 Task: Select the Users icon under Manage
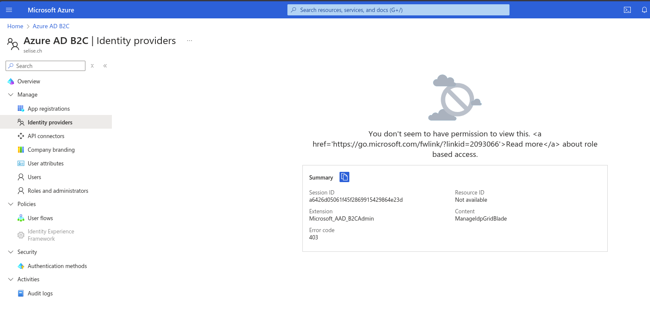pos(20,177)
